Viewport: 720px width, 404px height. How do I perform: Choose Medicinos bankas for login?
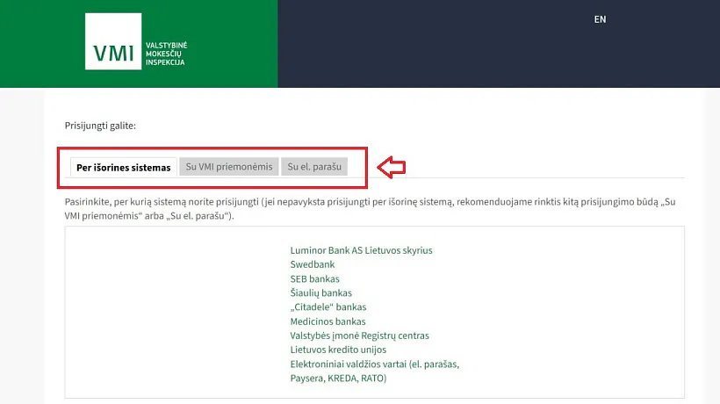[x=328, y=321]
